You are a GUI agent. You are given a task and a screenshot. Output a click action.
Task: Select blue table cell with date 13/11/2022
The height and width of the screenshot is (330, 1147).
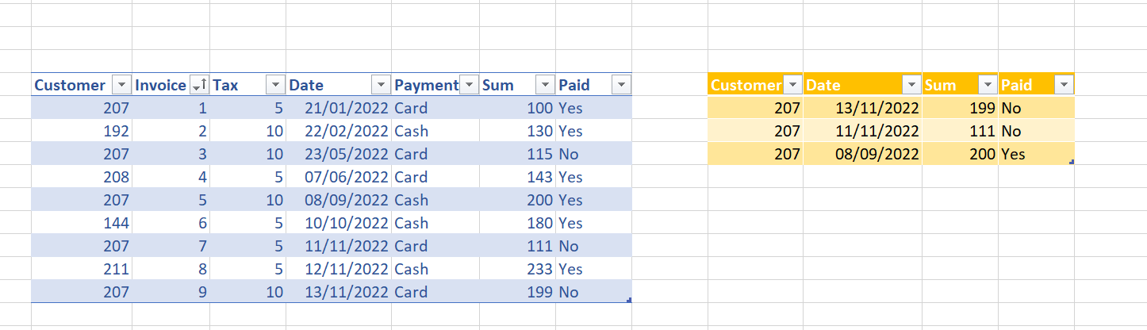pos(339,292)
